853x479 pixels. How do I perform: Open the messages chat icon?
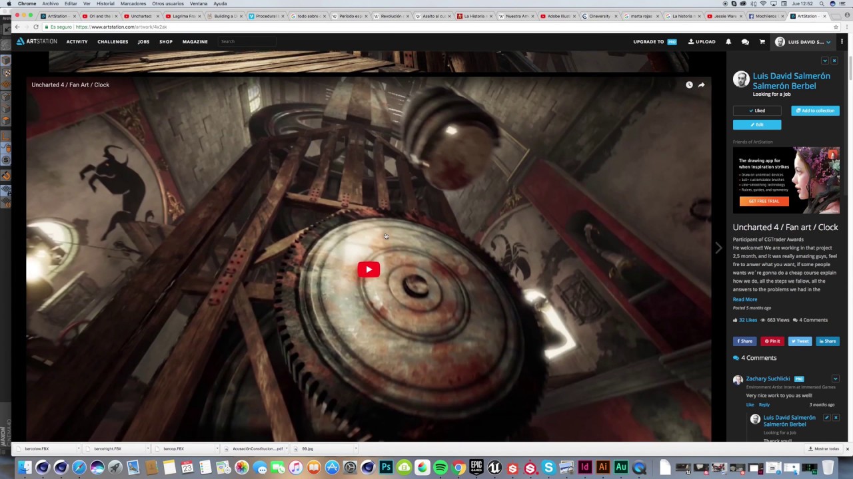[745, 42]
